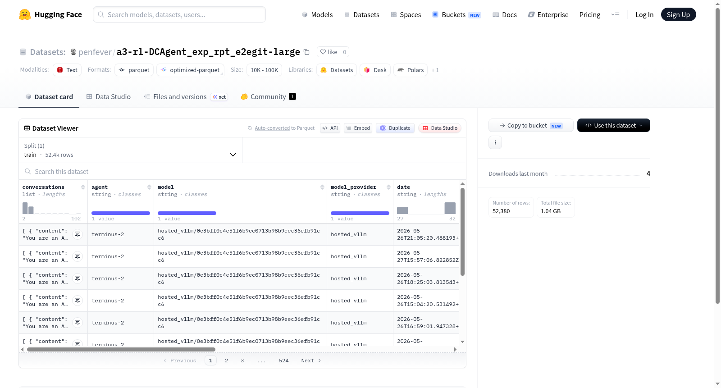Expand the Split train dropdown
This screenshot has height=388, width=721.
(x=130, y=150)
